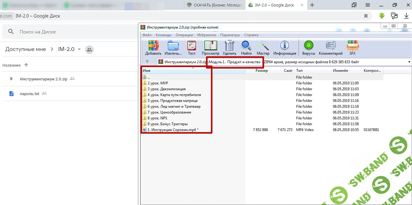Switch to the СКАЧАТЬ Бизнес Молодость tab
This screenshot has width=412, height=205.
tap(214, 5)
